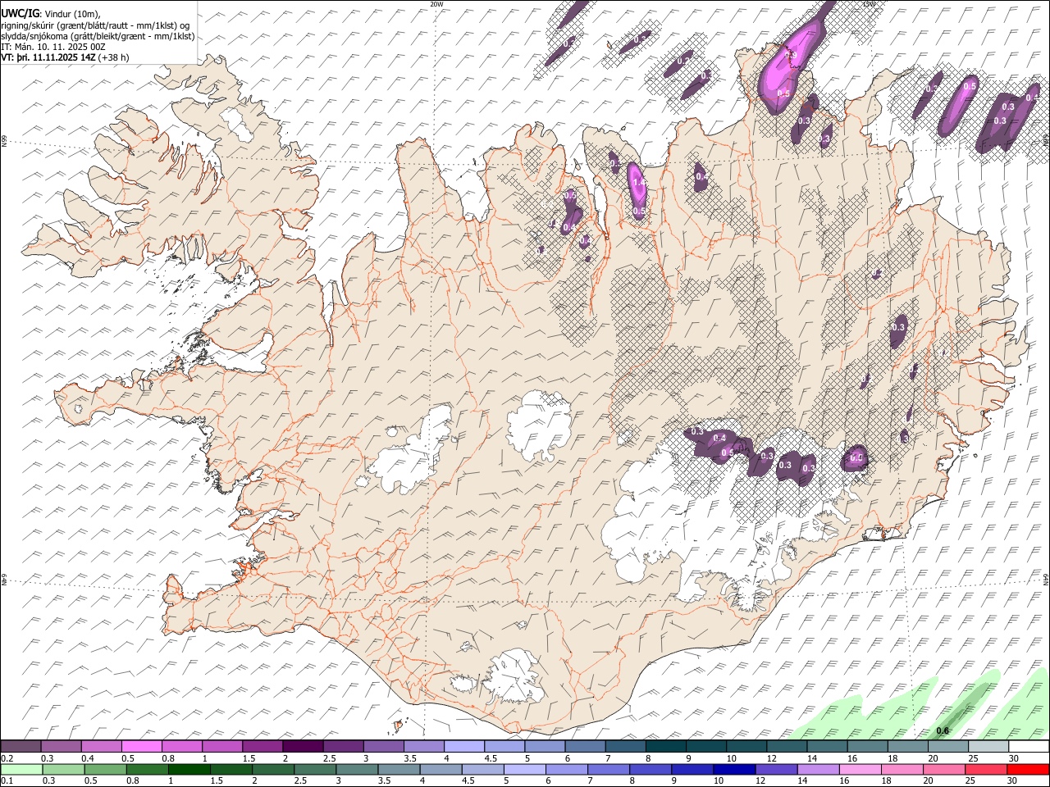Click the 'rigning/skúrir' legend description line
This screenshot has width=1050, height=787.
pyautogui.click(x=96, y=25)
